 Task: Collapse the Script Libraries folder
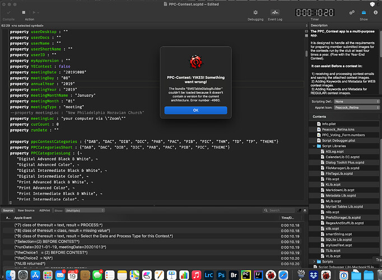[314, 146]
